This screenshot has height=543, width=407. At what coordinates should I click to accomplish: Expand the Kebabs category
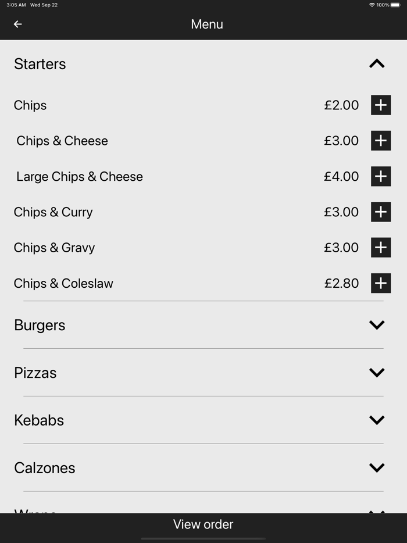[377, 420]
